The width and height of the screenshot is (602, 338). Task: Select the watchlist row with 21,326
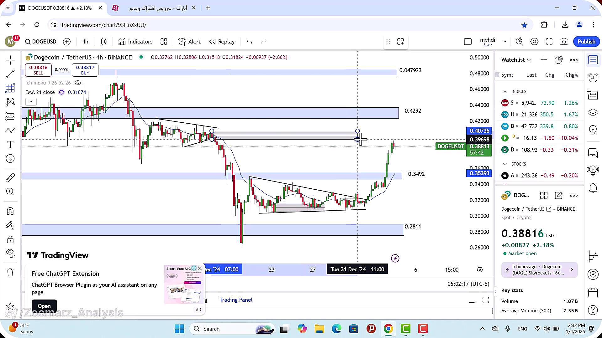[x=540, y=115]
